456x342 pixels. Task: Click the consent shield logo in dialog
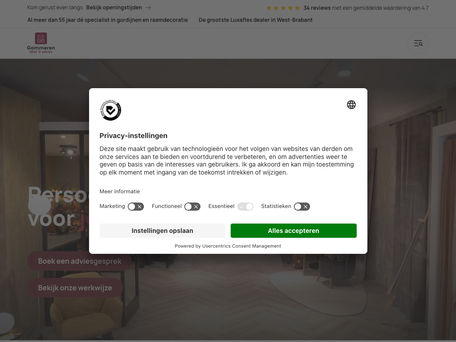click(x=110, y=110)
